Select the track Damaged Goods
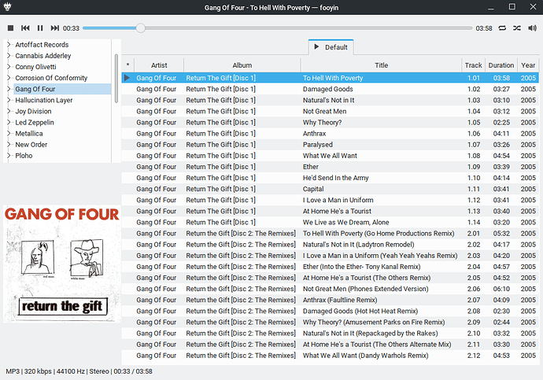The width and height of the screenshot is (543, 380). pyautogui.click(x=328, y=90)
